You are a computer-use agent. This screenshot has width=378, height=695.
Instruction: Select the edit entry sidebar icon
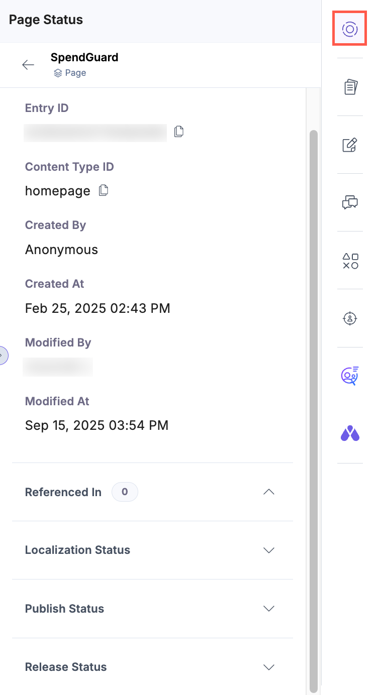(349, 145)
